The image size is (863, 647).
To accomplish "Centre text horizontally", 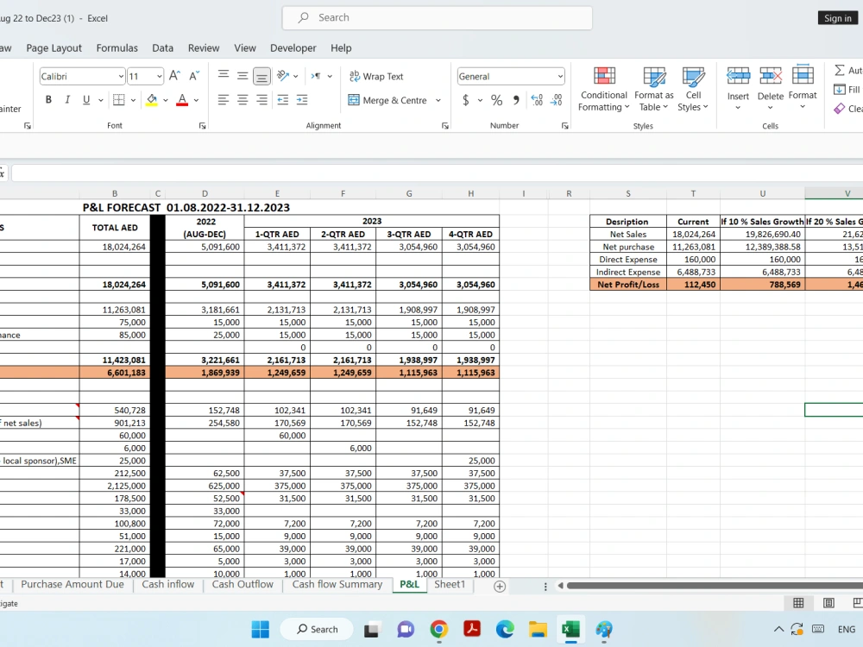I will click(x=243, y=100).
